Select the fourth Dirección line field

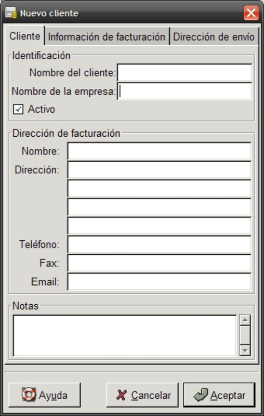159,226
